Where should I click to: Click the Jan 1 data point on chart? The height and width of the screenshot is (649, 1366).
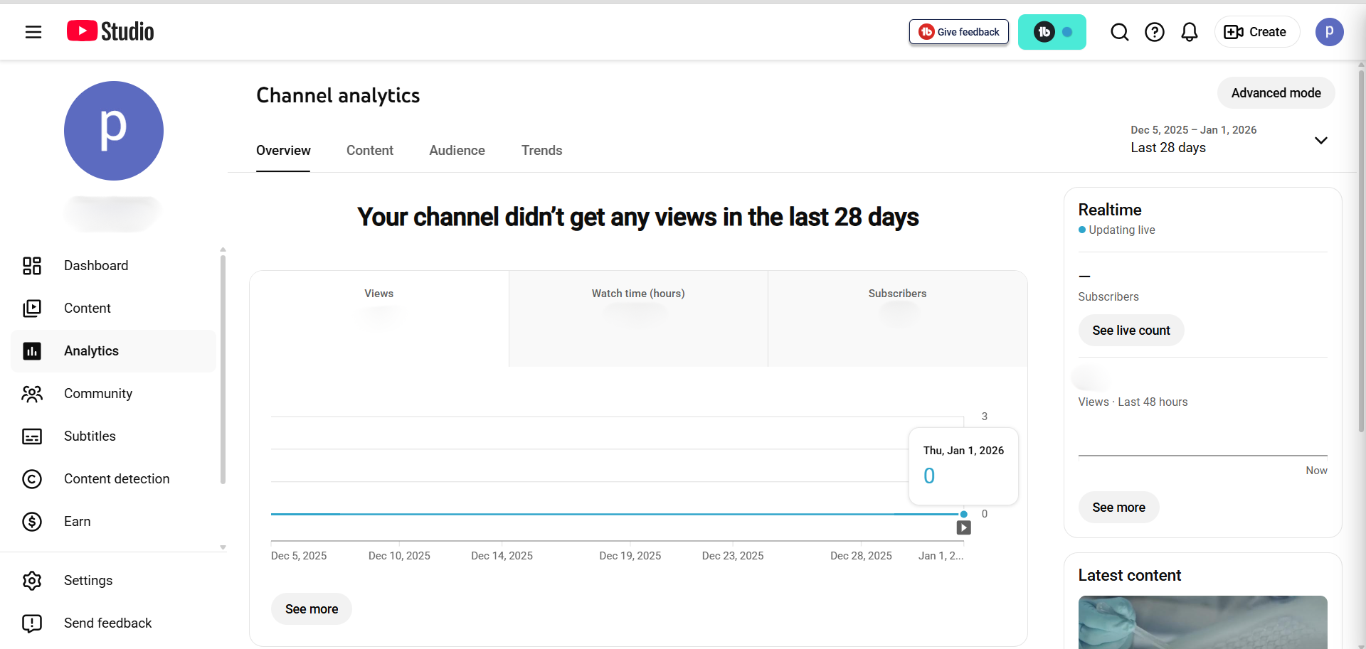tap(963, 514)
